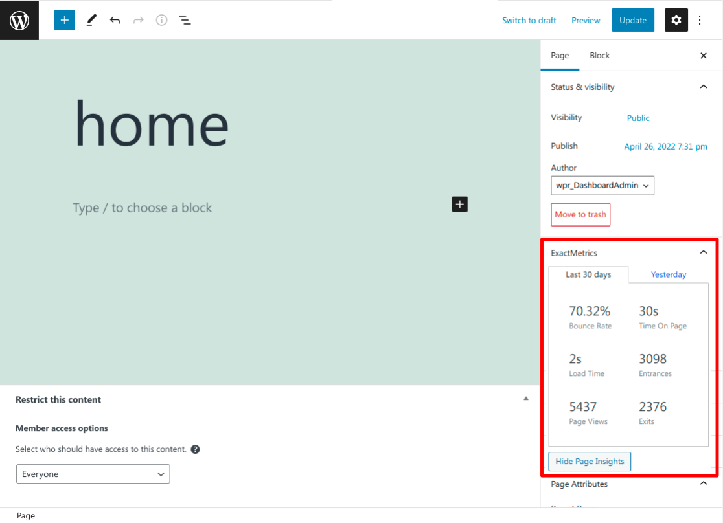This screenshot has width=723, height=523.
Task: Click the 'Type / to choose a block' placeholder
Action: click(143, 208)
